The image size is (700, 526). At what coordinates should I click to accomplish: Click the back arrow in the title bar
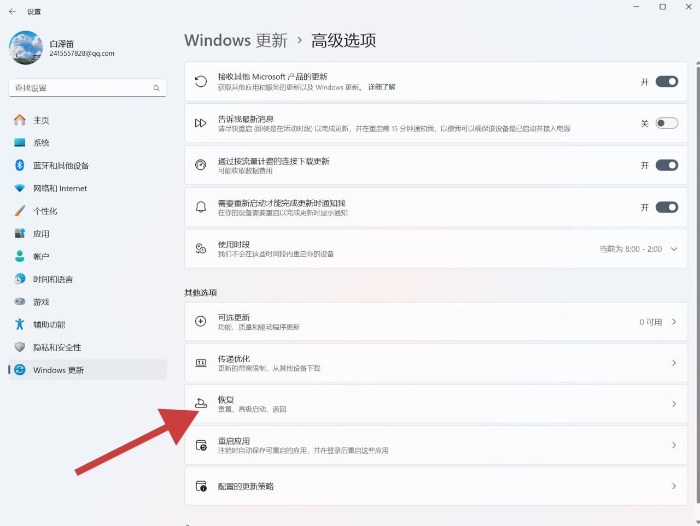click(x=12, y=11)
